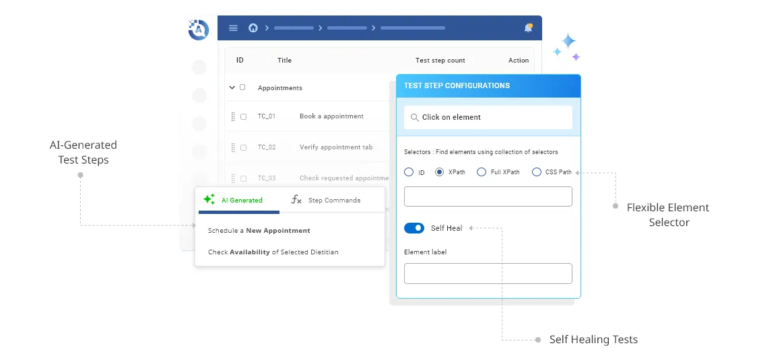Click the second breadcrumb segment
This screenshot has width=761, height=362.
[x=347, y=28]
